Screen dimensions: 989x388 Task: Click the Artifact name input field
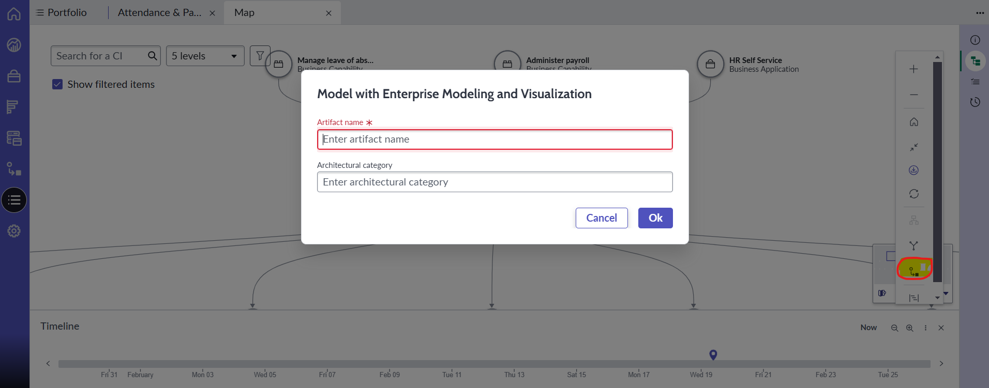coord(495,139)
